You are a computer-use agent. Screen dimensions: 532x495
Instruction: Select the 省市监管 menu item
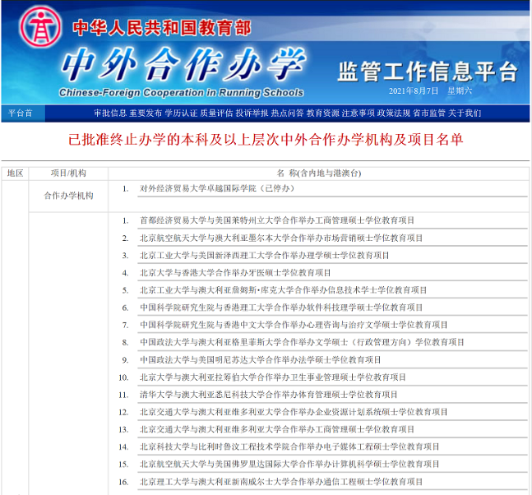pyautogui.click(x=429, y=113)
